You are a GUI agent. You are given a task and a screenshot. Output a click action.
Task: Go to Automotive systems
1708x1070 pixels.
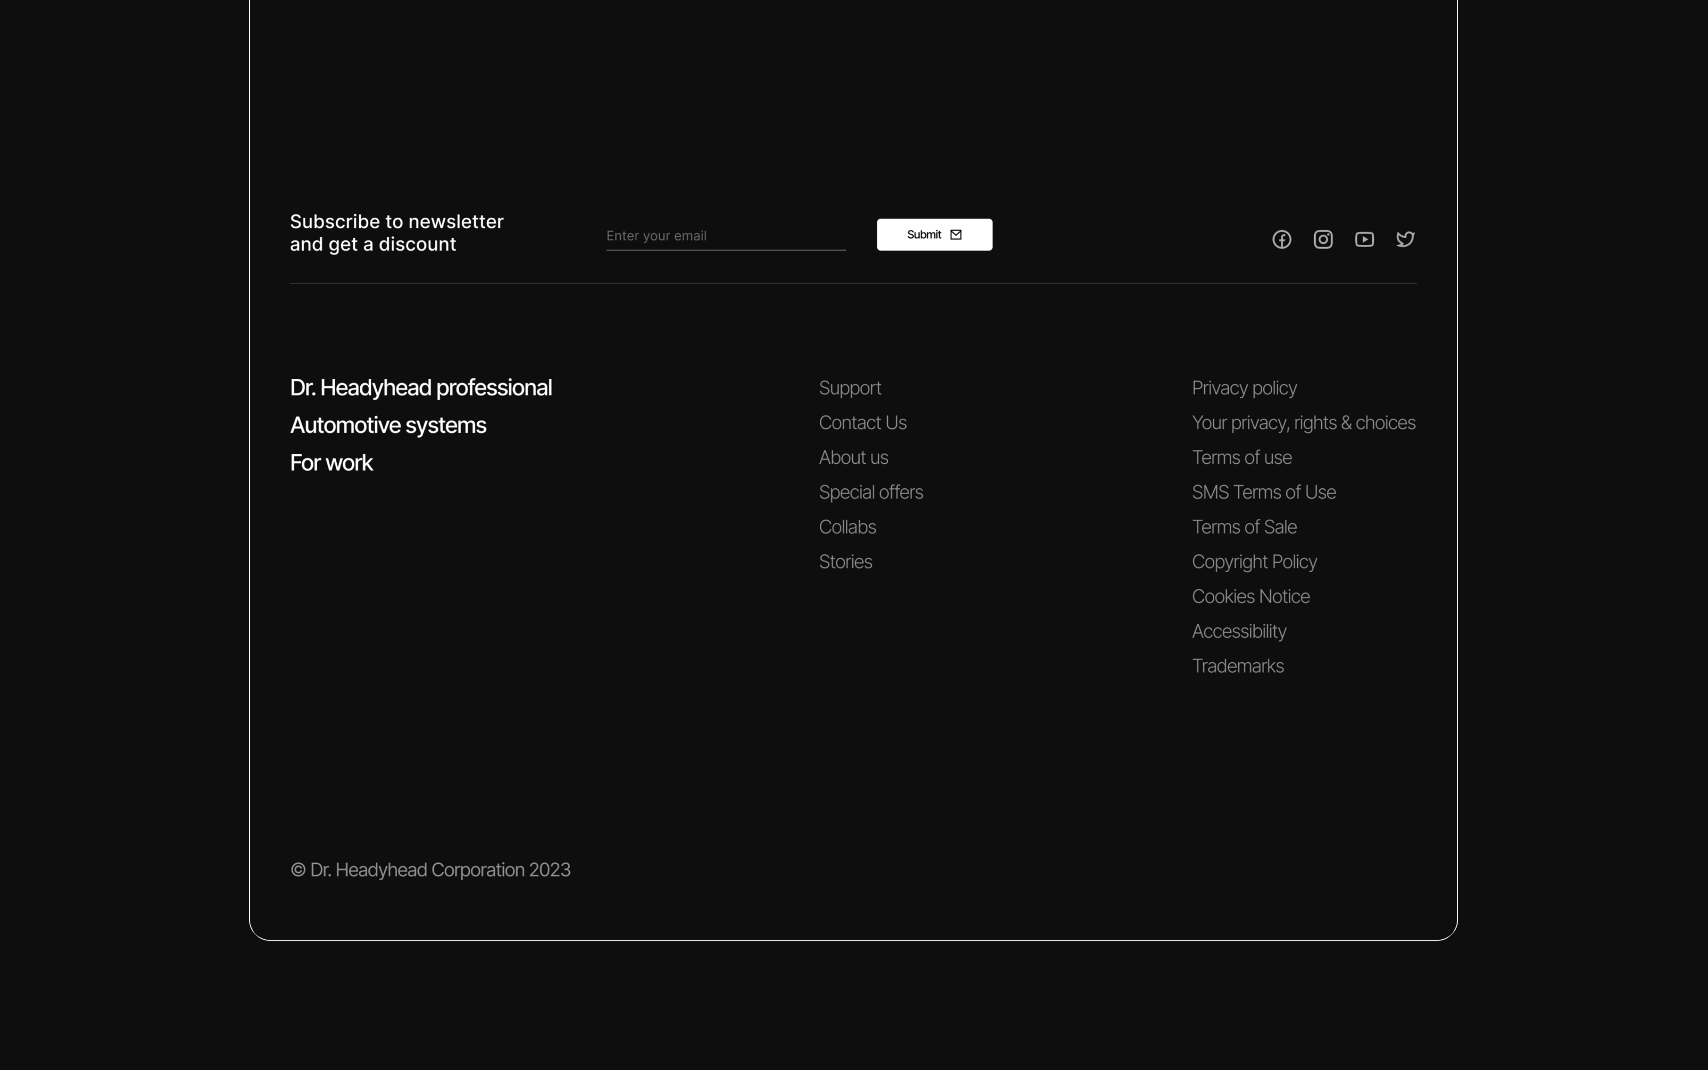[388, 425]
